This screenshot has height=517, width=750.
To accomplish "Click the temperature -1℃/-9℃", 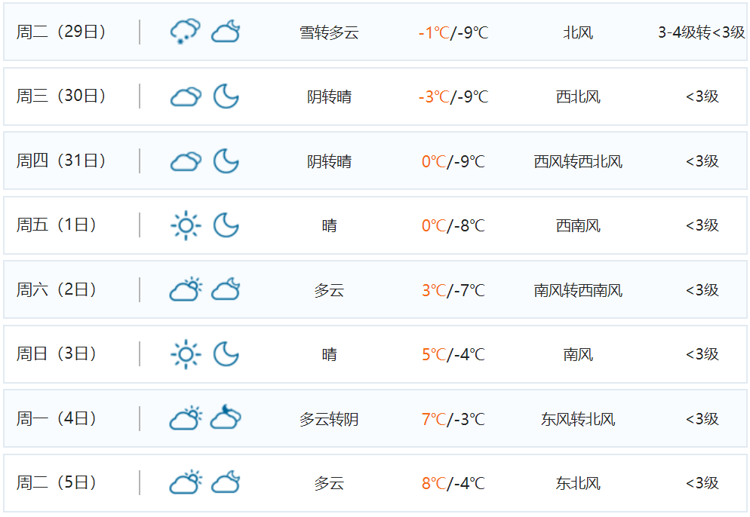I will coord(453,33).
